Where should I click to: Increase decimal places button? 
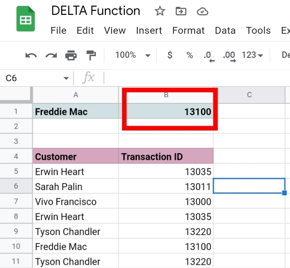[229, 56]
